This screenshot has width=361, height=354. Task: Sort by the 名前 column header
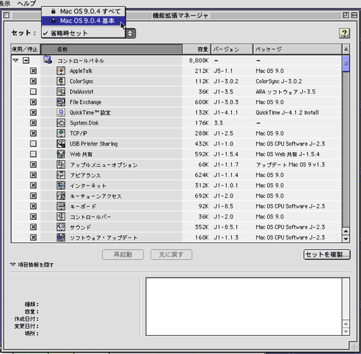pos(111,49)
